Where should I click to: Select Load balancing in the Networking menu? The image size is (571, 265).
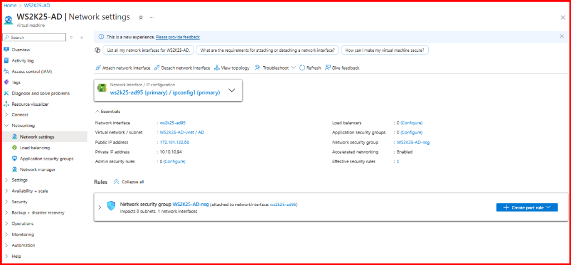(35, 148)
